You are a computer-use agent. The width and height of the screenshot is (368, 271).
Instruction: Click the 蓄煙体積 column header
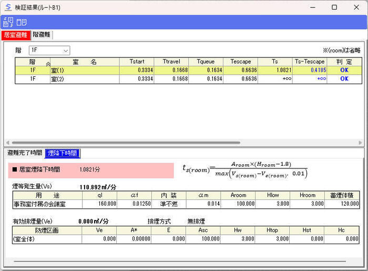click(342, 195)
